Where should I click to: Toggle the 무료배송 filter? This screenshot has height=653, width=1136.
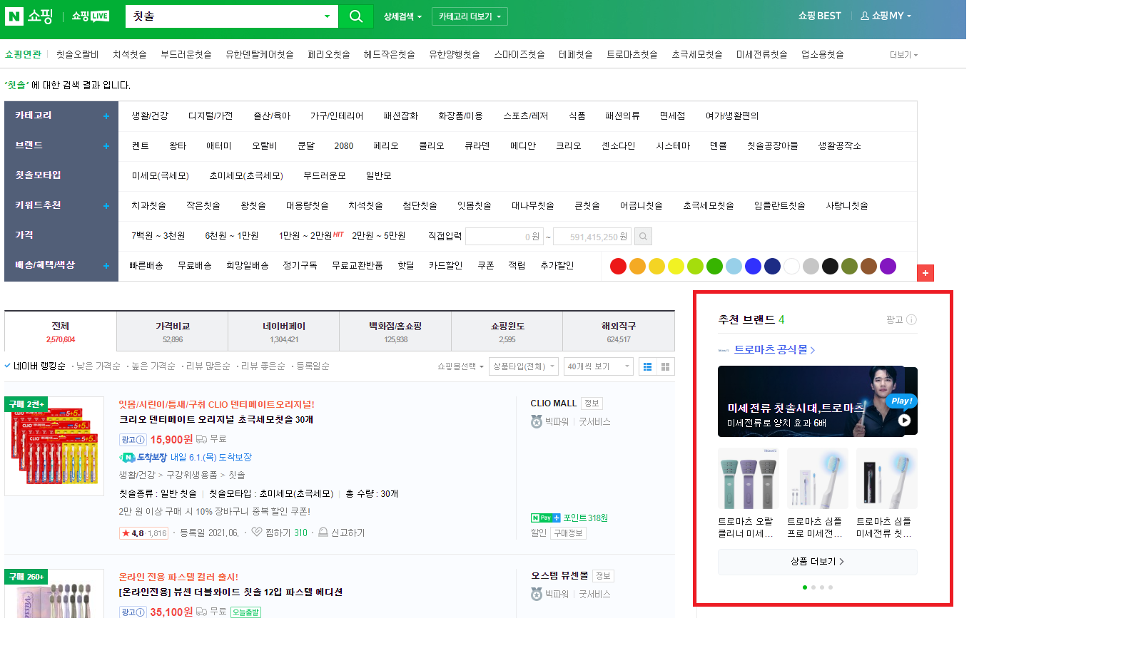195,265
